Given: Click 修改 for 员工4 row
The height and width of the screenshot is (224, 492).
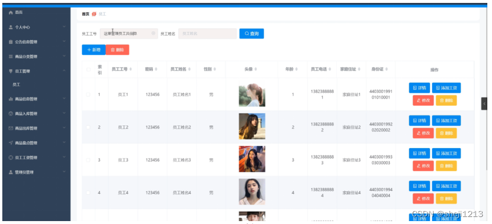Looking at the screenshot, I should [x=423, y=198].
